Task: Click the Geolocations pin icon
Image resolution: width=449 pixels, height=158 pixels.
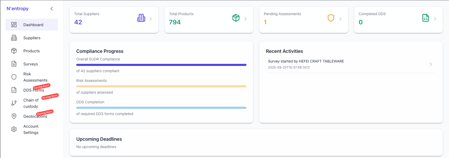Action: tap(14, 116)
